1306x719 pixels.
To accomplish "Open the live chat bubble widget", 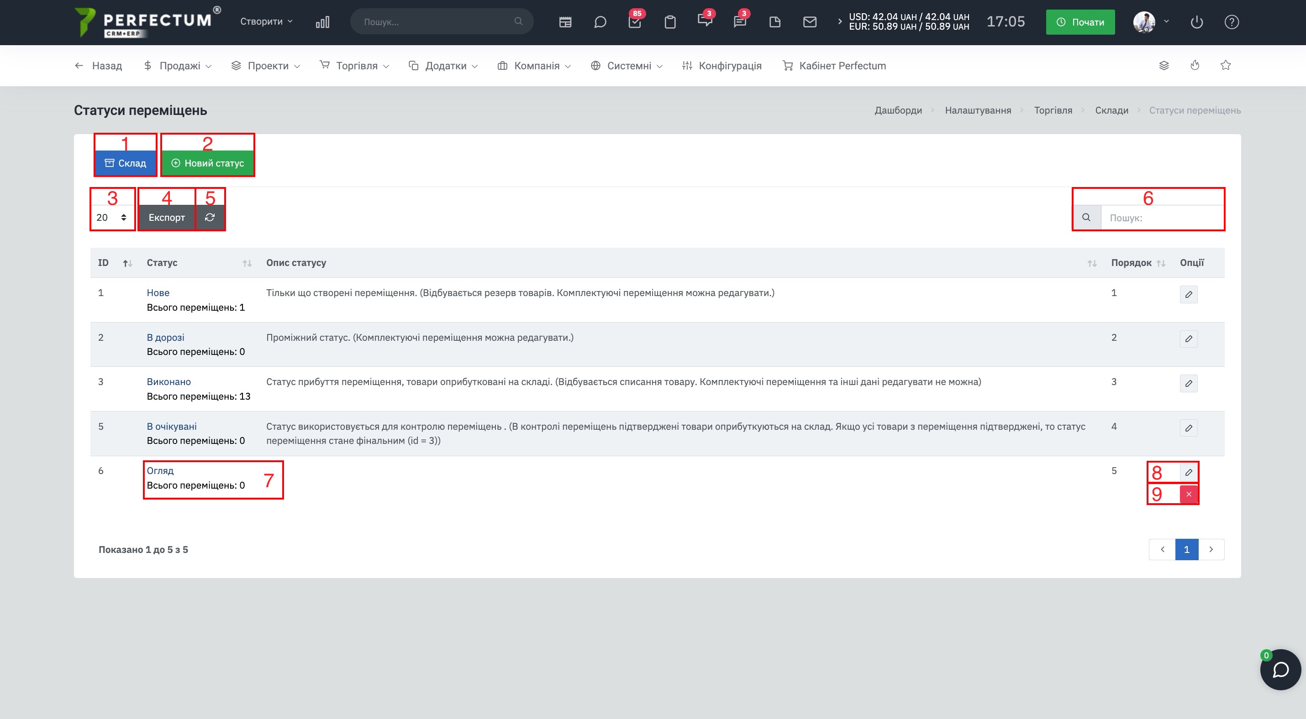I will pos(1280,669).
